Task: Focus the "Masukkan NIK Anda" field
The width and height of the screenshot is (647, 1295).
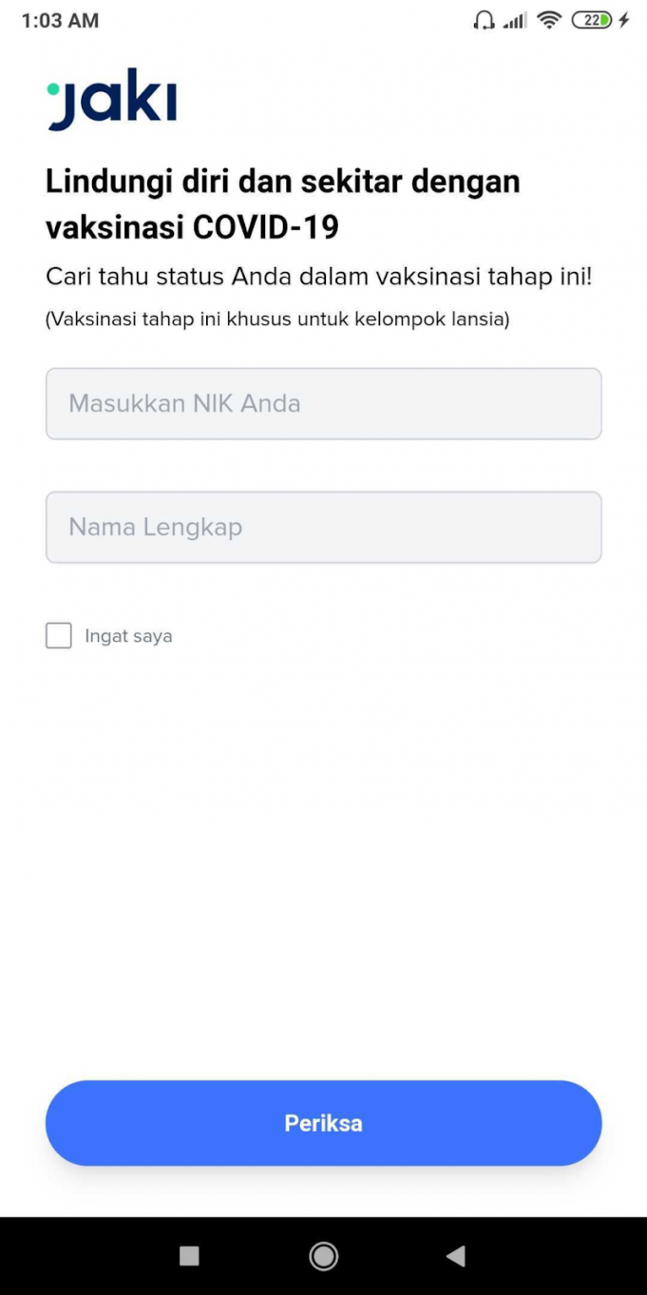Action: coord(323,404)
